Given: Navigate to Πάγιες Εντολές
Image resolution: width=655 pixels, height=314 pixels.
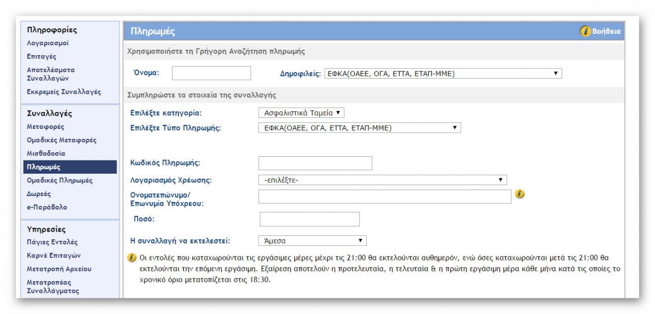Looking at the screenshot, I should (x=52, y=242).
